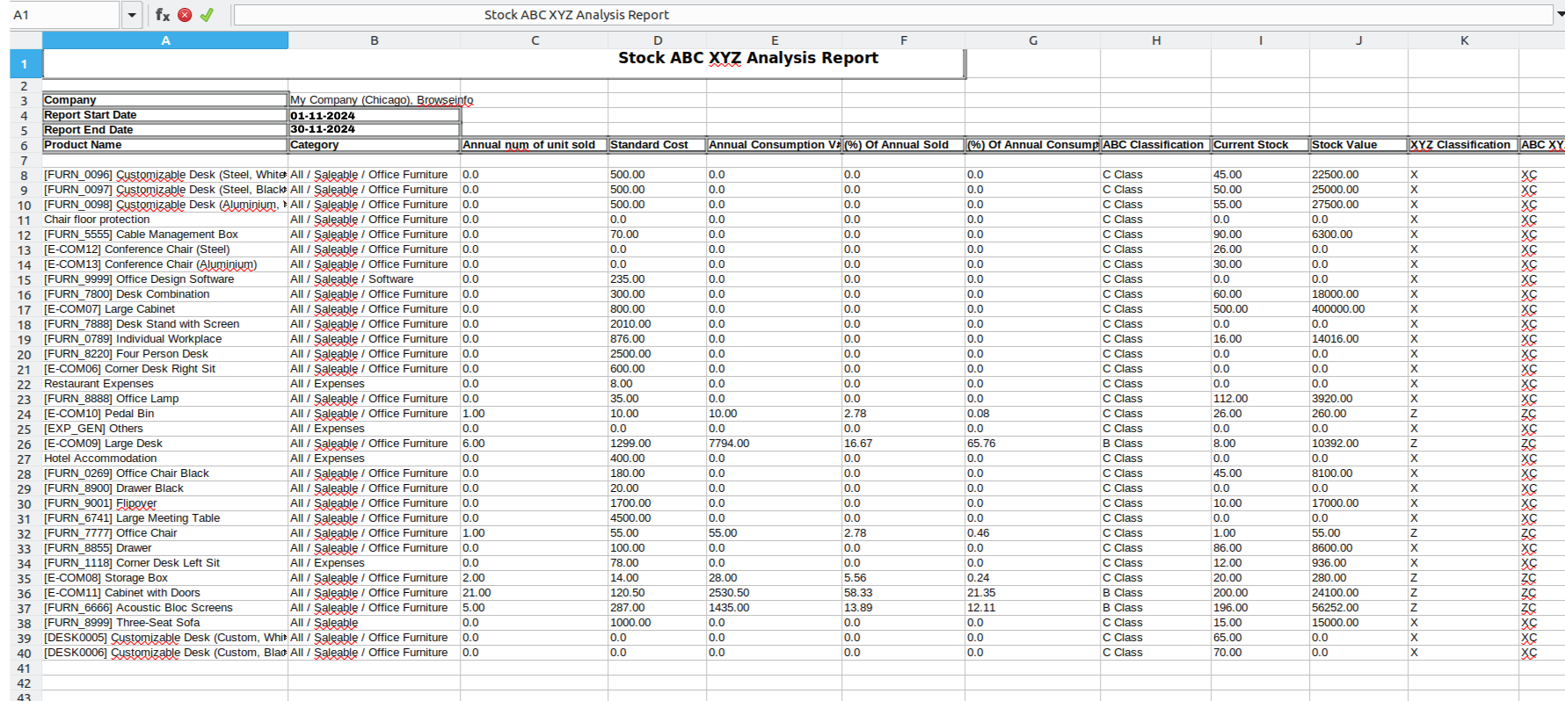Select row 6 header
This screenshot has height=701, width=1565.
click(25, 146)
